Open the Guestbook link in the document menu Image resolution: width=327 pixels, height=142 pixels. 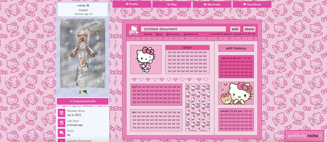pyautogui.click(x=191, y=34)
